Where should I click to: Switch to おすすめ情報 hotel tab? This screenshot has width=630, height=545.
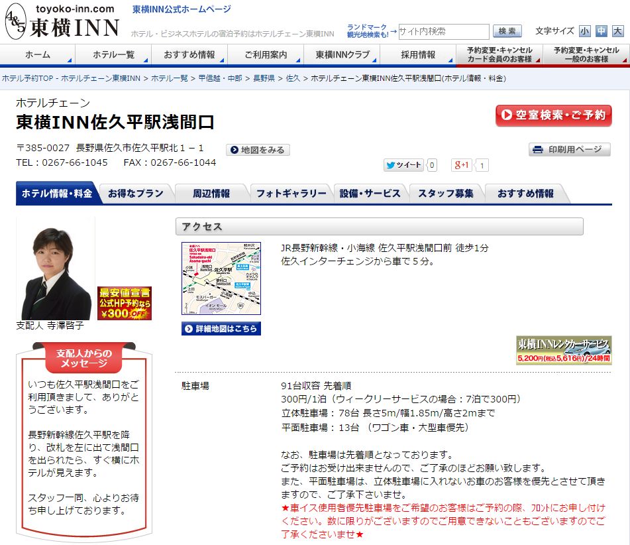(525, 194)
